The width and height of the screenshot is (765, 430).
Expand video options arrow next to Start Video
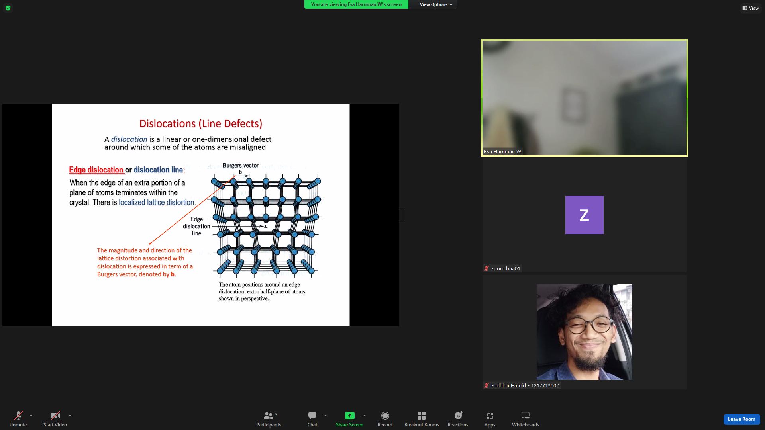click(x=70, y=416)
